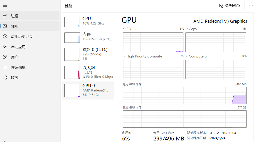Click the 服务 services puzzle icon
Viewport: 254px width, 142px height.
click(5, 78)
